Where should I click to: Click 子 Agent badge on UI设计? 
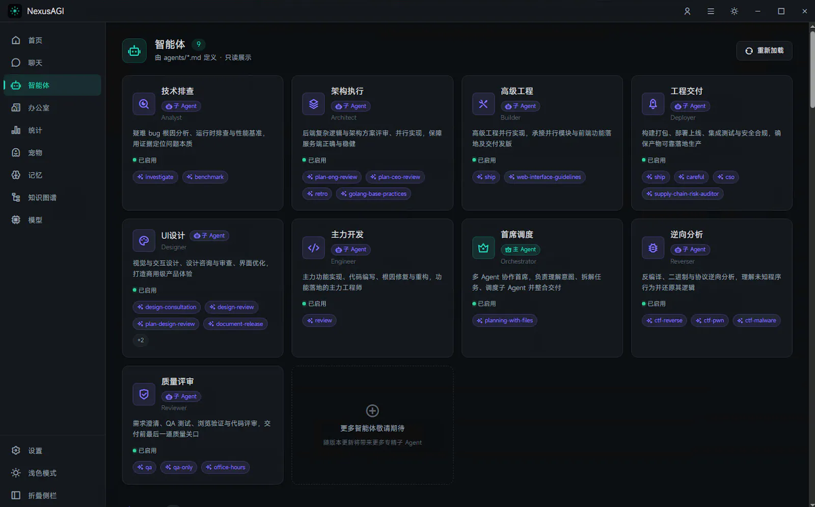209,236
